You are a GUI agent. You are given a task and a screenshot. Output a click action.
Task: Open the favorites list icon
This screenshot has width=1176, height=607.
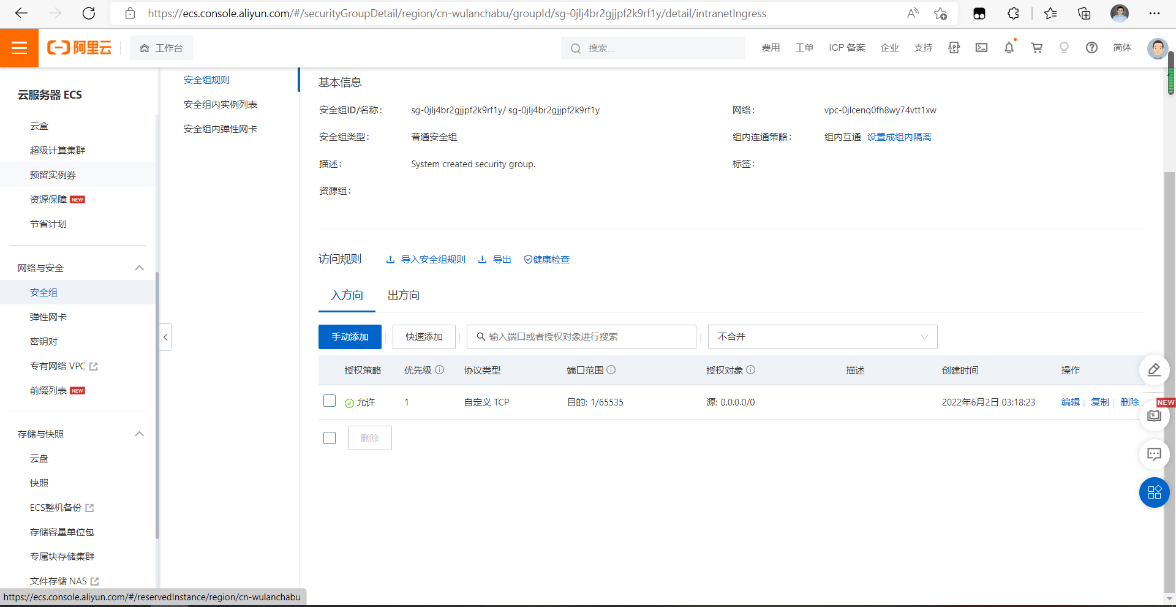(x=1051, y=13)
